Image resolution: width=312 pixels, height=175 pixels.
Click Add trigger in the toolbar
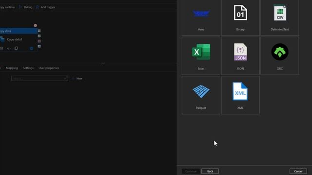click(x=45, y=7)
